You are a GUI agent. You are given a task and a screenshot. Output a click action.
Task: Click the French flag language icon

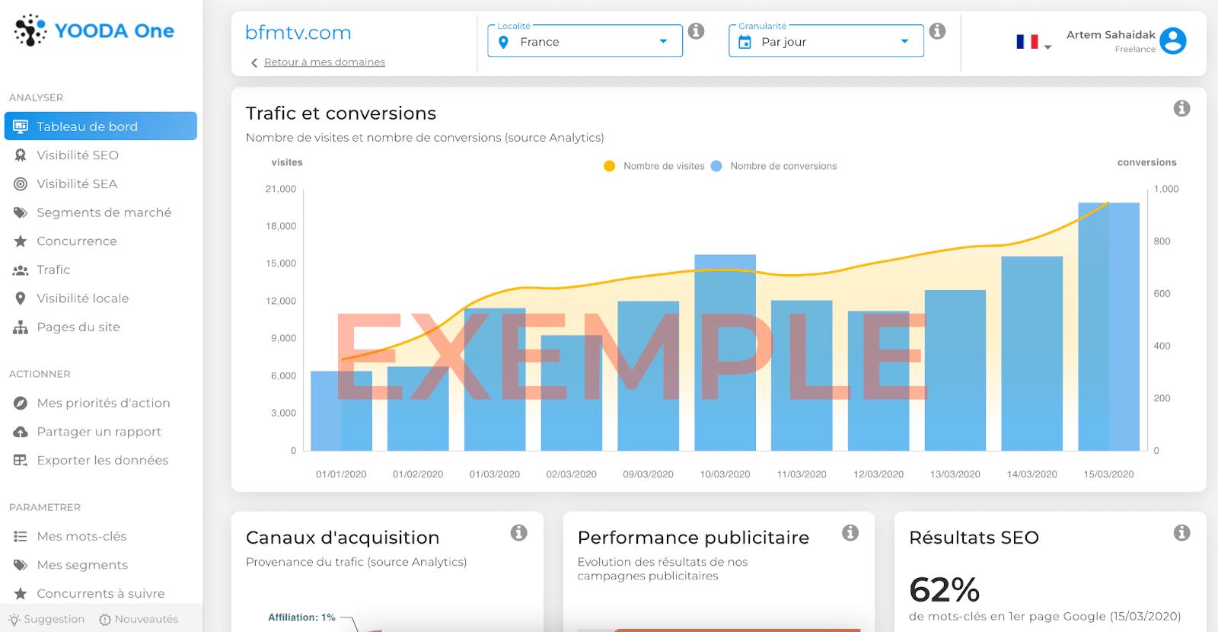coord(1027,42)
